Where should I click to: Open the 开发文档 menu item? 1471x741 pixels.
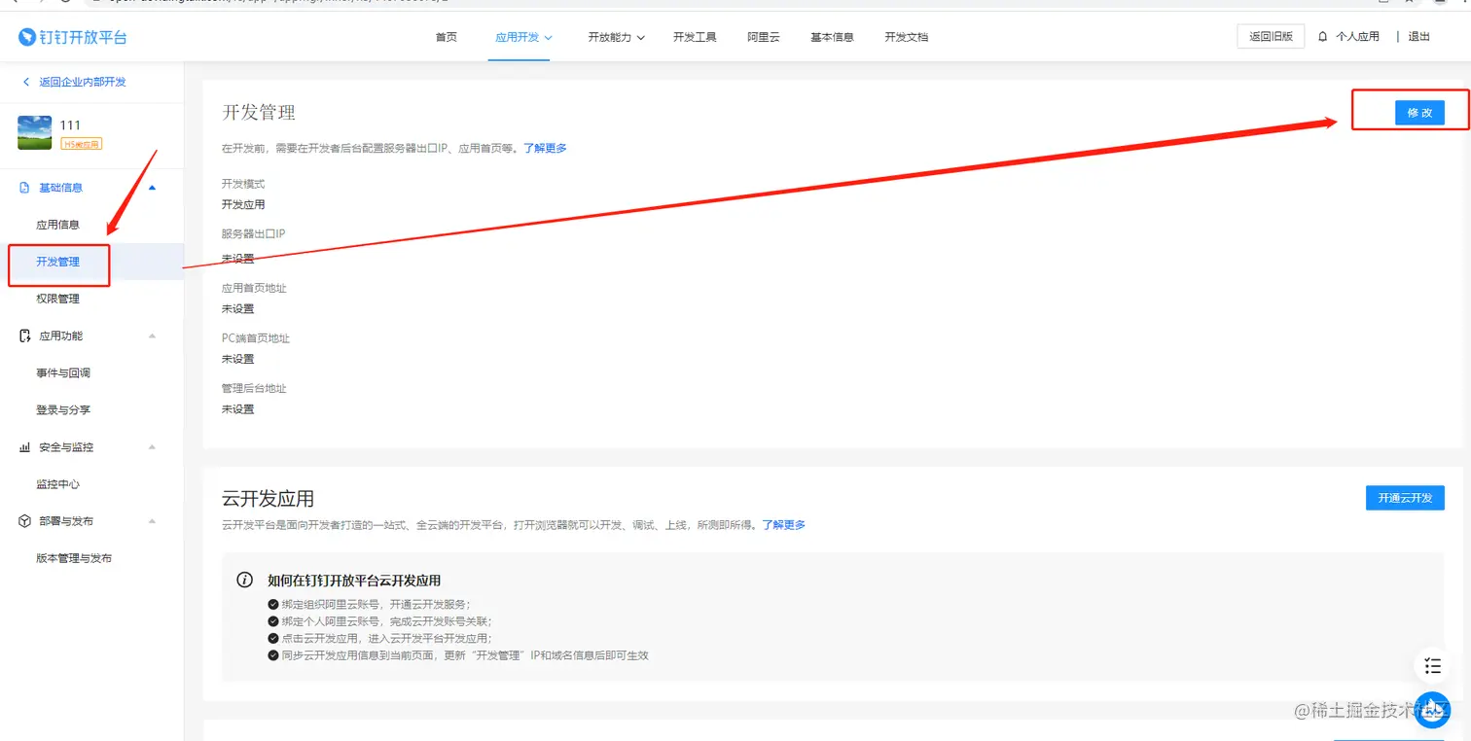pyautogui.click(x=905, y=36)
